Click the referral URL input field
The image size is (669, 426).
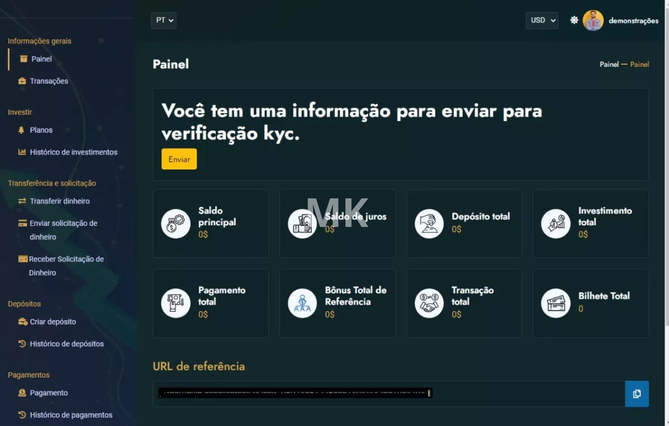coord(389,394)
